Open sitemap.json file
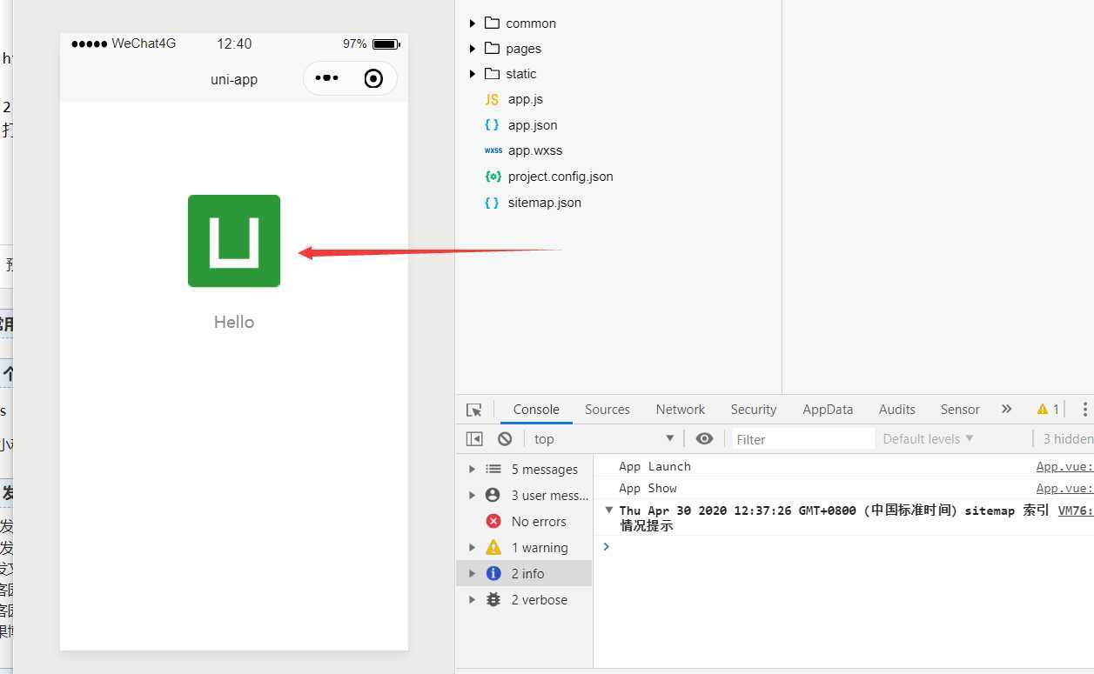Viewport: 1094px width, 674px height. point(545,203)
